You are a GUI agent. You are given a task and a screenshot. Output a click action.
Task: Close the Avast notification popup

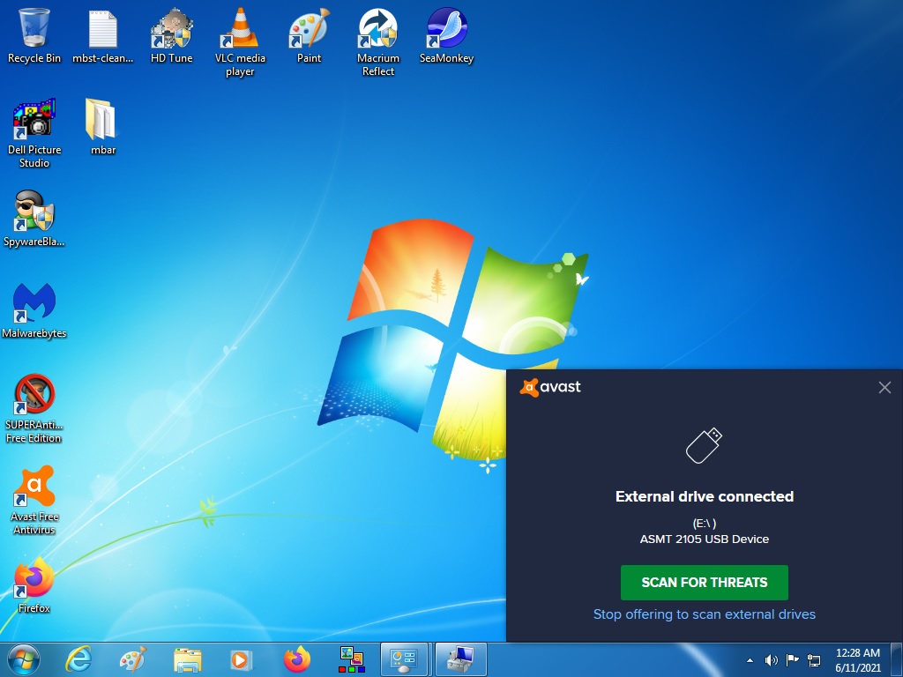pyautogui.click(x=884, y=388)
